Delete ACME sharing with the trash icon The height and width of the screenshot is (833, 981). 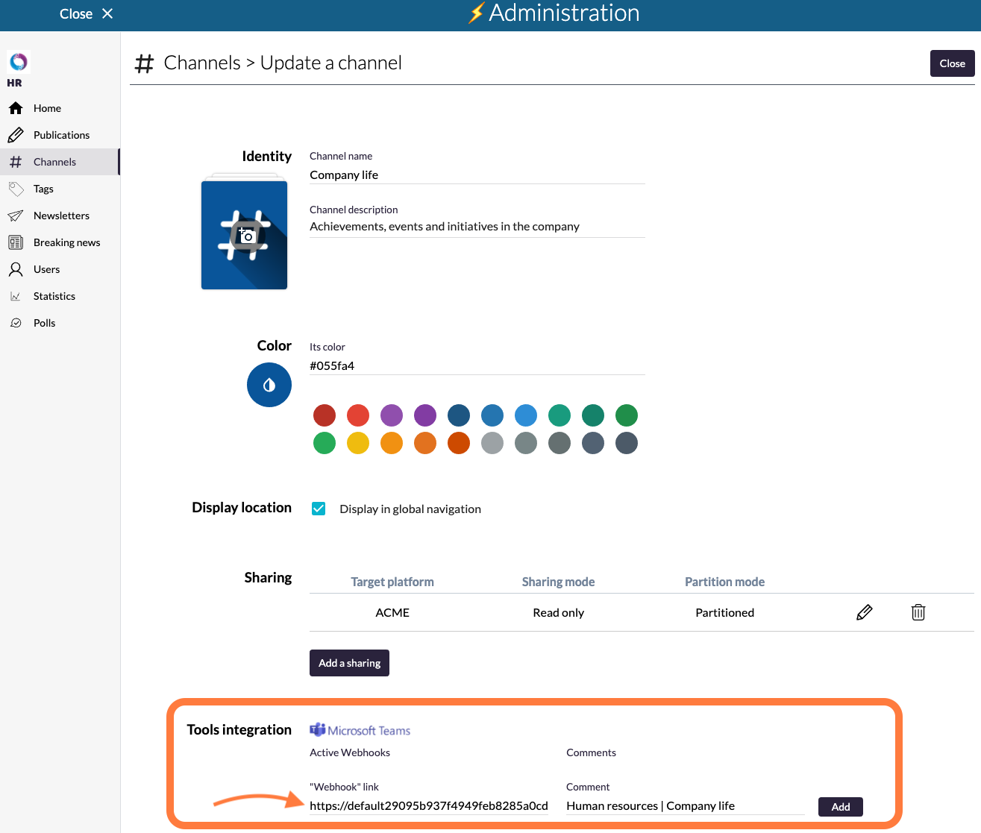tap(918, 612)
